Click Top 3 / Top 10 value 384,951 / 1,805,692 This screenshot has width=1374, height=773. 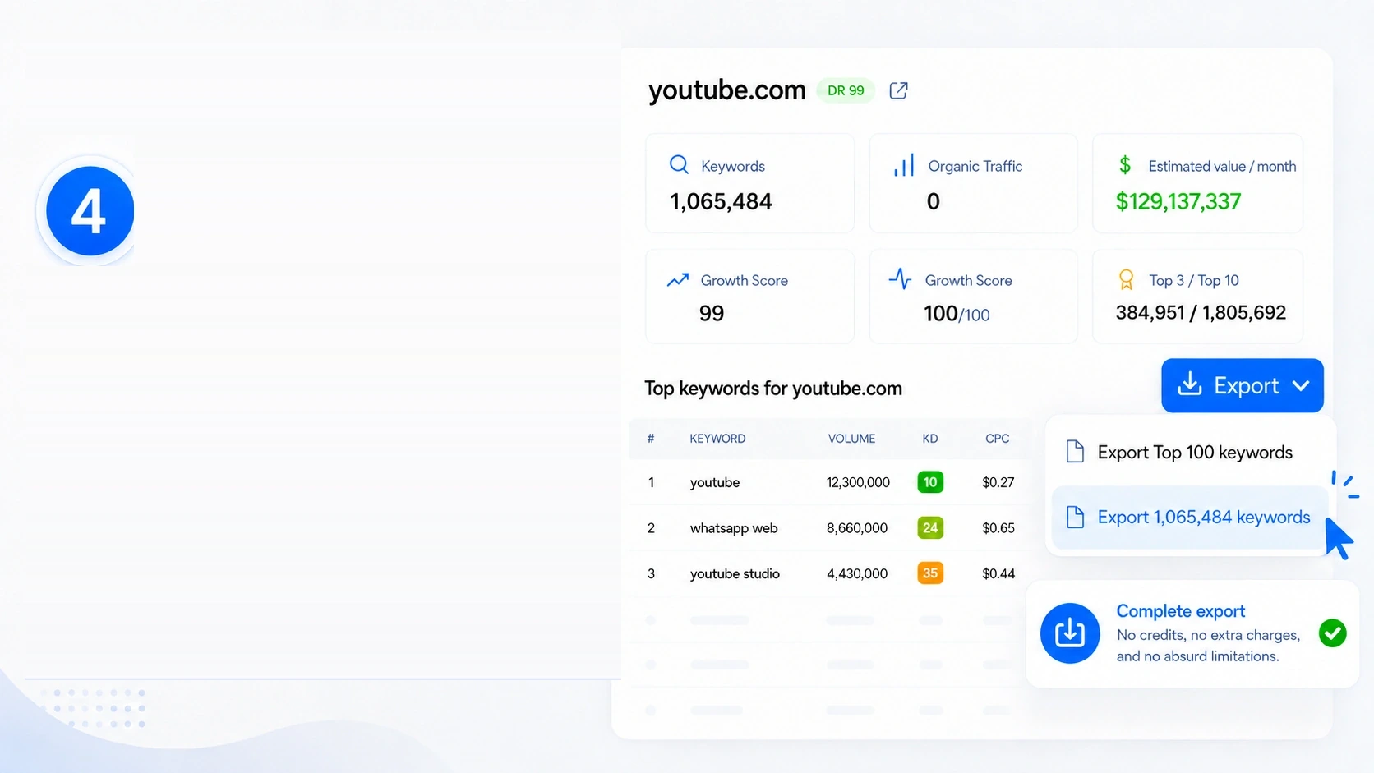point(1201,312)
